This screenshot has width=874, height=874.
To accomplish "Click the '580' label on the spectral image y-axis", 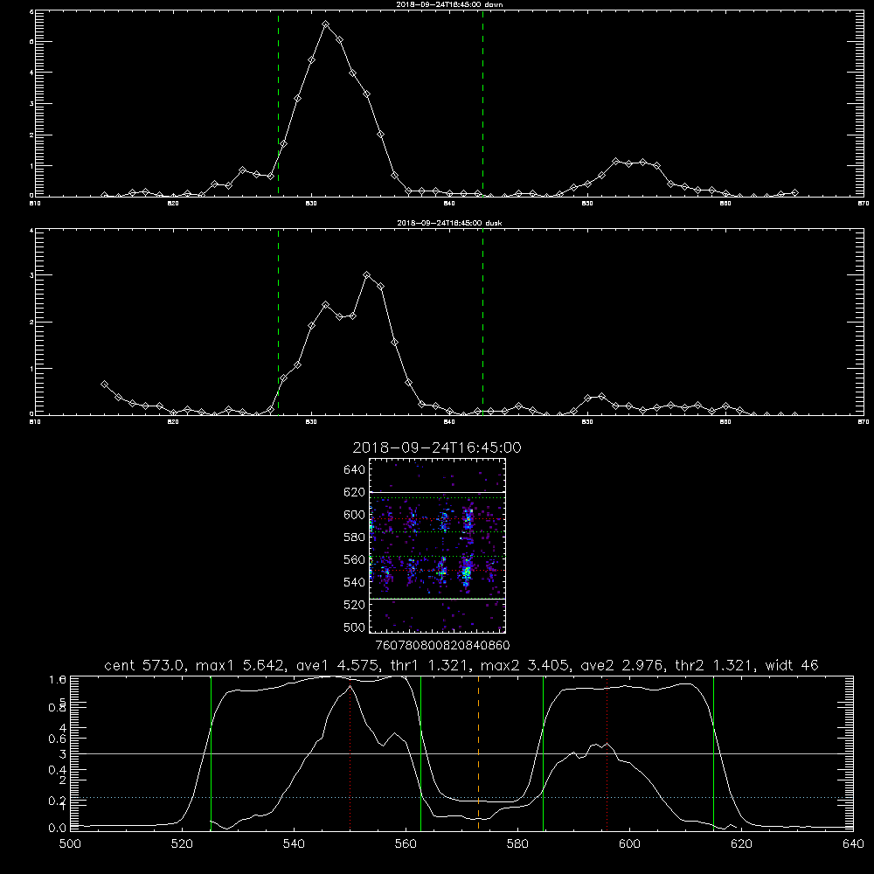I will 355,537.
